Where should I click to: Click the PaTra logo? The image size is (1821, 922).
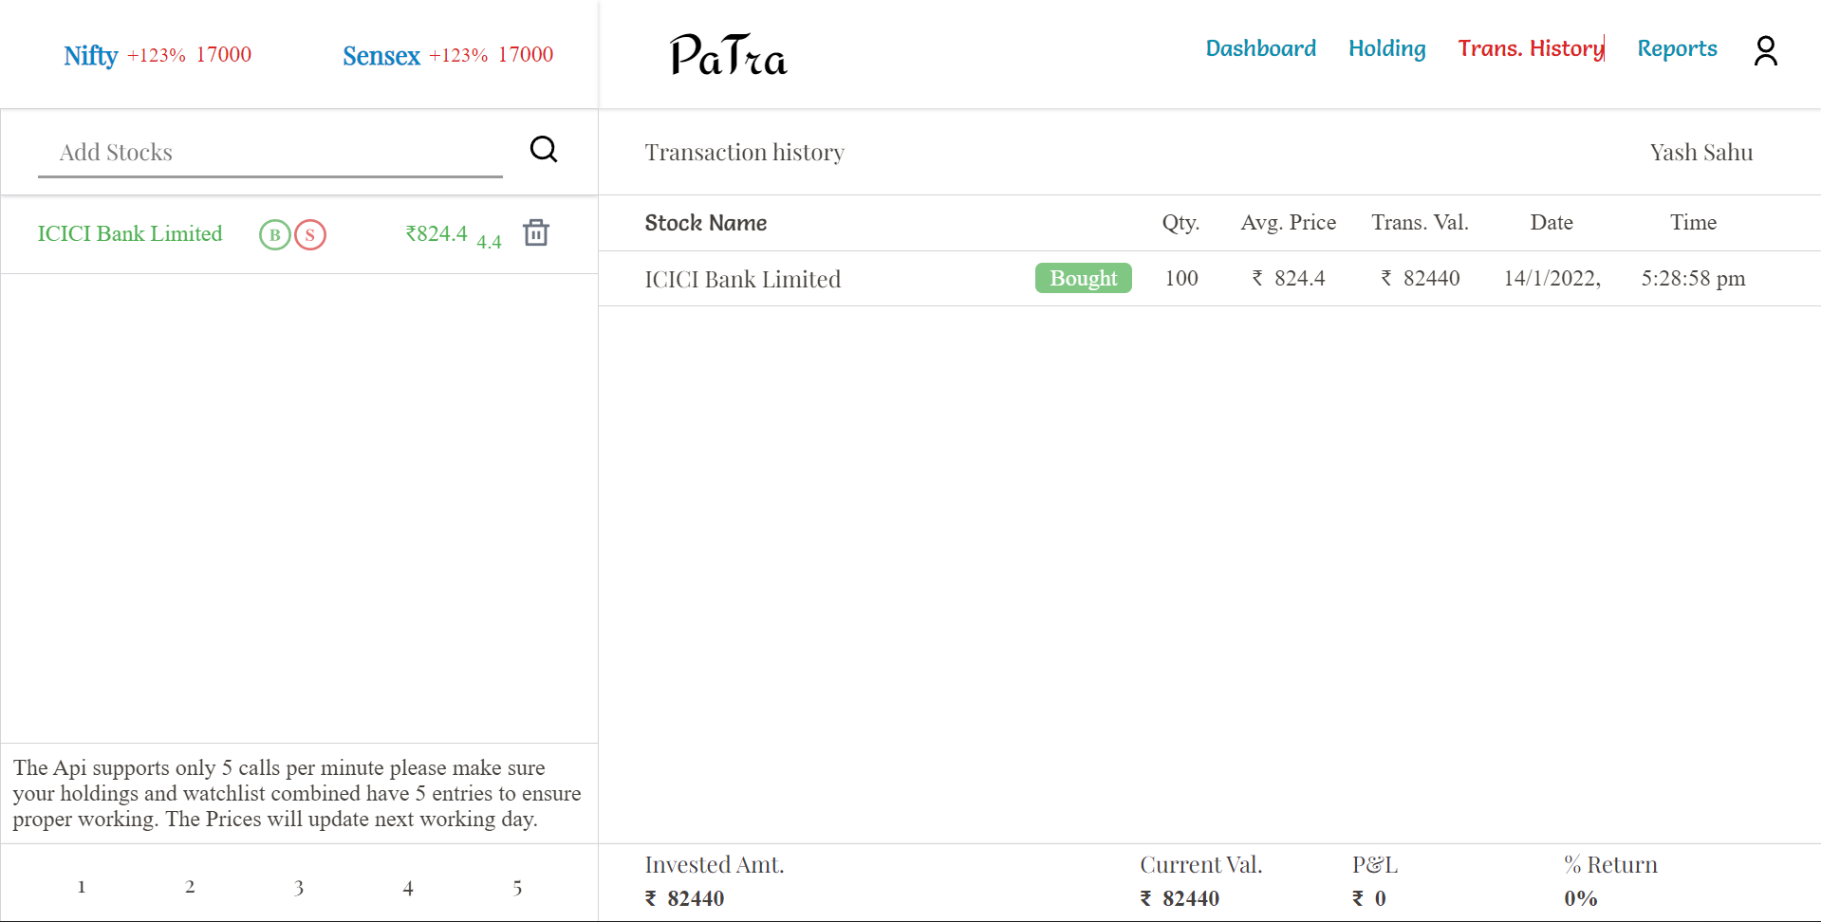[729, 55]
